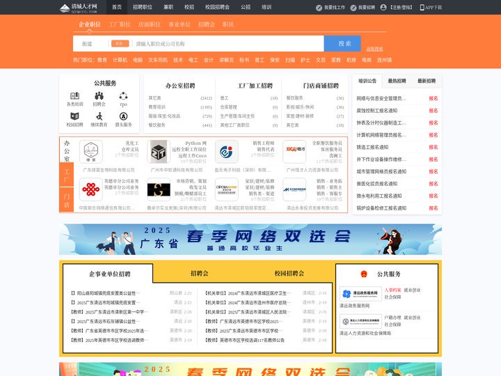Viewport: 501px width, 376px height.
Task: Open 校园招聘会 in top navigation
Action: pyautogui.click(x=217, y=7)
